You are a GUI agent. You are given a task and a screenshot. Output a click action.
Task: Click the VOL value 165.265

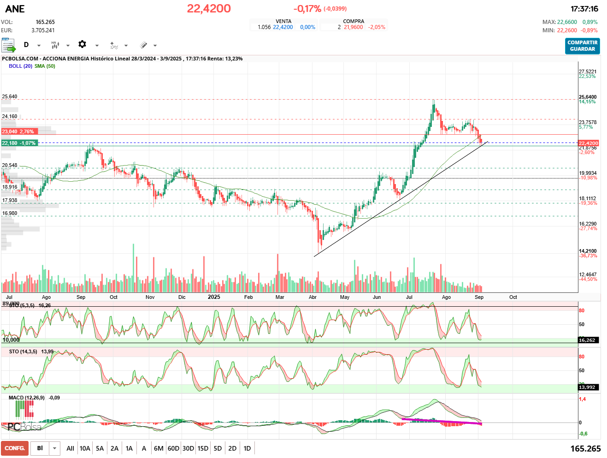coord(45,22)
